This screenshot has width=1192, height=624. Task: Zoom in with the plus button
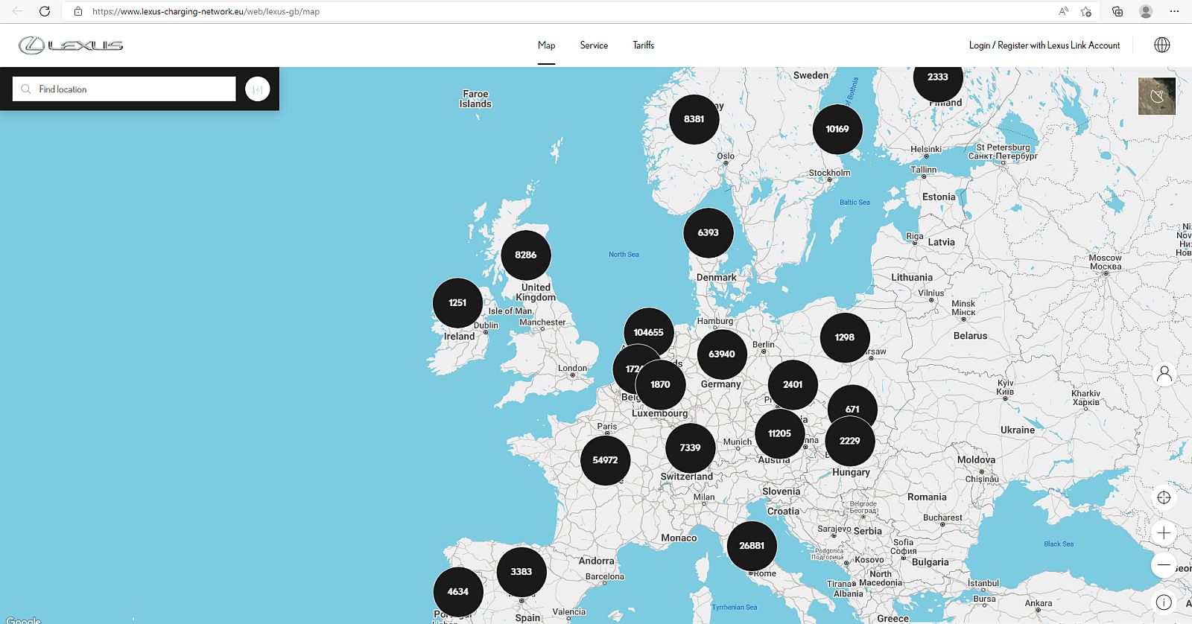click(1164, 533)
